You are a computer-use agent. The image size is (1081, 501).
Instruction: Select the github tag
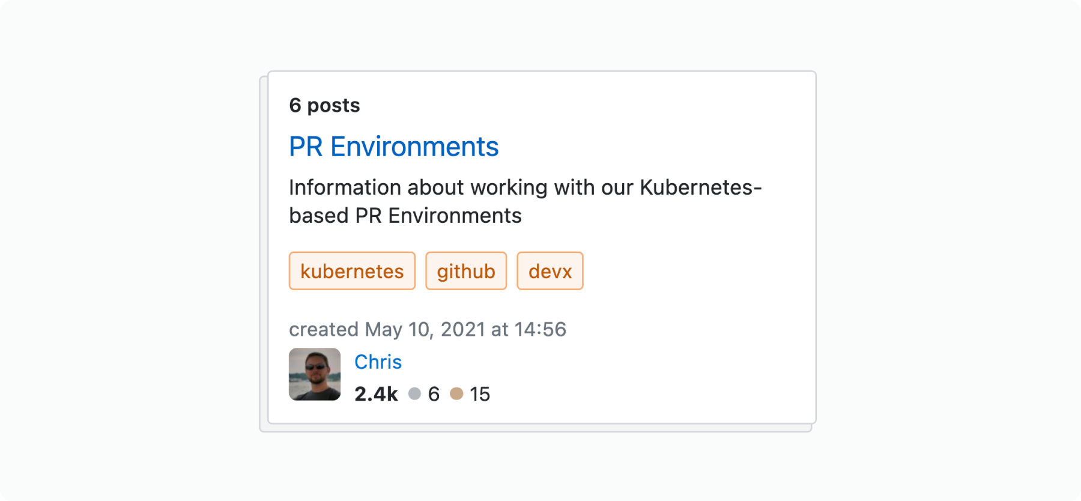[x=466, y=271]
